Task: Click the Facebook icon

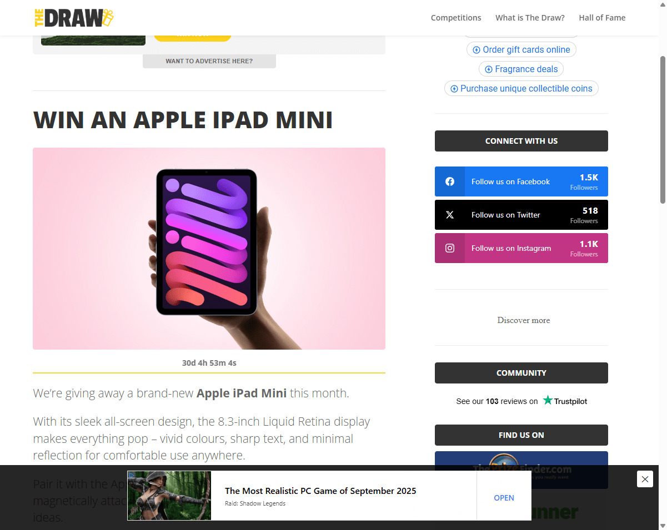Action: tap(450, 181)
